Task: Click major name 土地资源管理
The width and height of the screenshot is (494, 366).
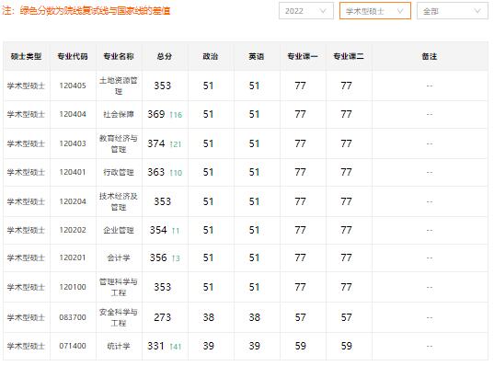Action: (x=119, y=86)
